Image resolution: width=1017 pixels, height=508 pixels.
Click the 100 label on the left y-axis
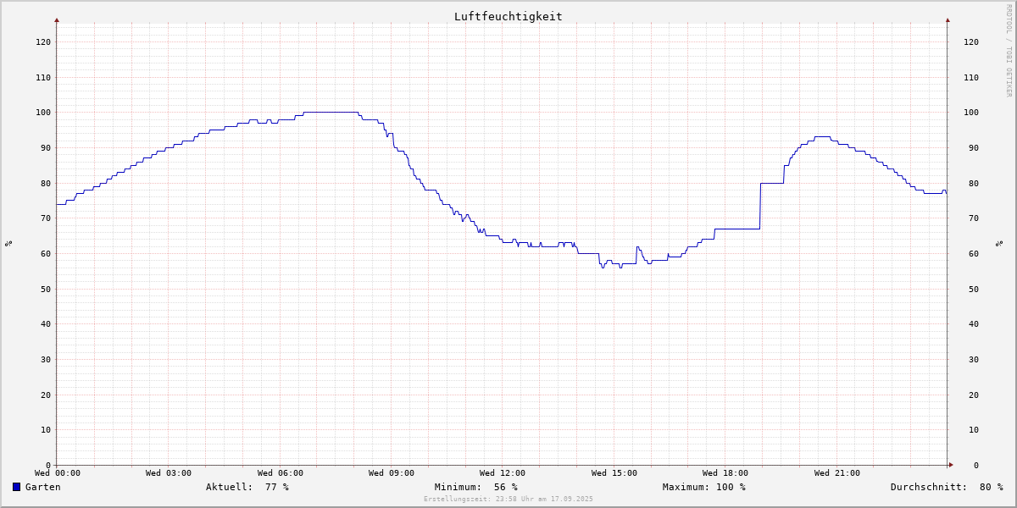click(x=42, y=113)
